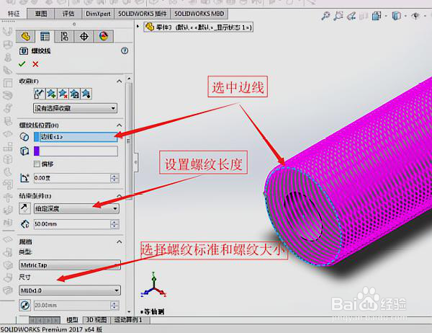Collapse the 收藏 favorites section

119,81
